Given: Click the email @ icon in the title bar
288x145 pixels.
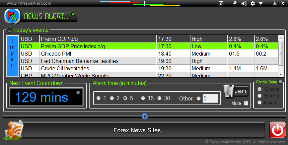Looking at the screenshot, I should [x=235, y=3].
